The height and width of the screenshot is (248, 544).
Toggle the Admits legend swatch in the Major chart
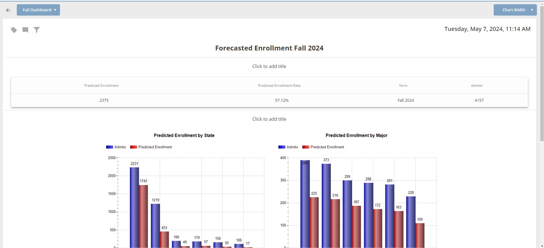click(x=282, y=147)
